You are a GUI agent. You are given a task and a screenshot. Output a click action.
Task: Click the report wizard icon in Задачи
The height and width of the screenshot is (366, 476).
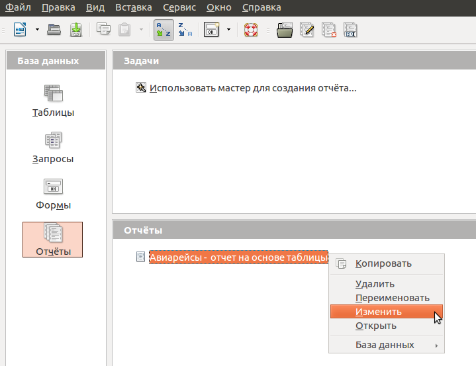140,88
